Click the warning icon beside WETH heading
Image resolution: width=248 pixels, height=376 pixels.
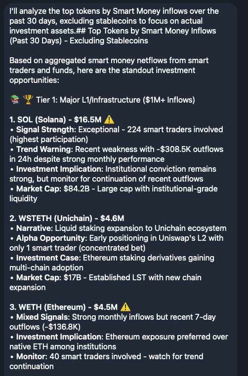pyautogui.click(x=125, y=307)
